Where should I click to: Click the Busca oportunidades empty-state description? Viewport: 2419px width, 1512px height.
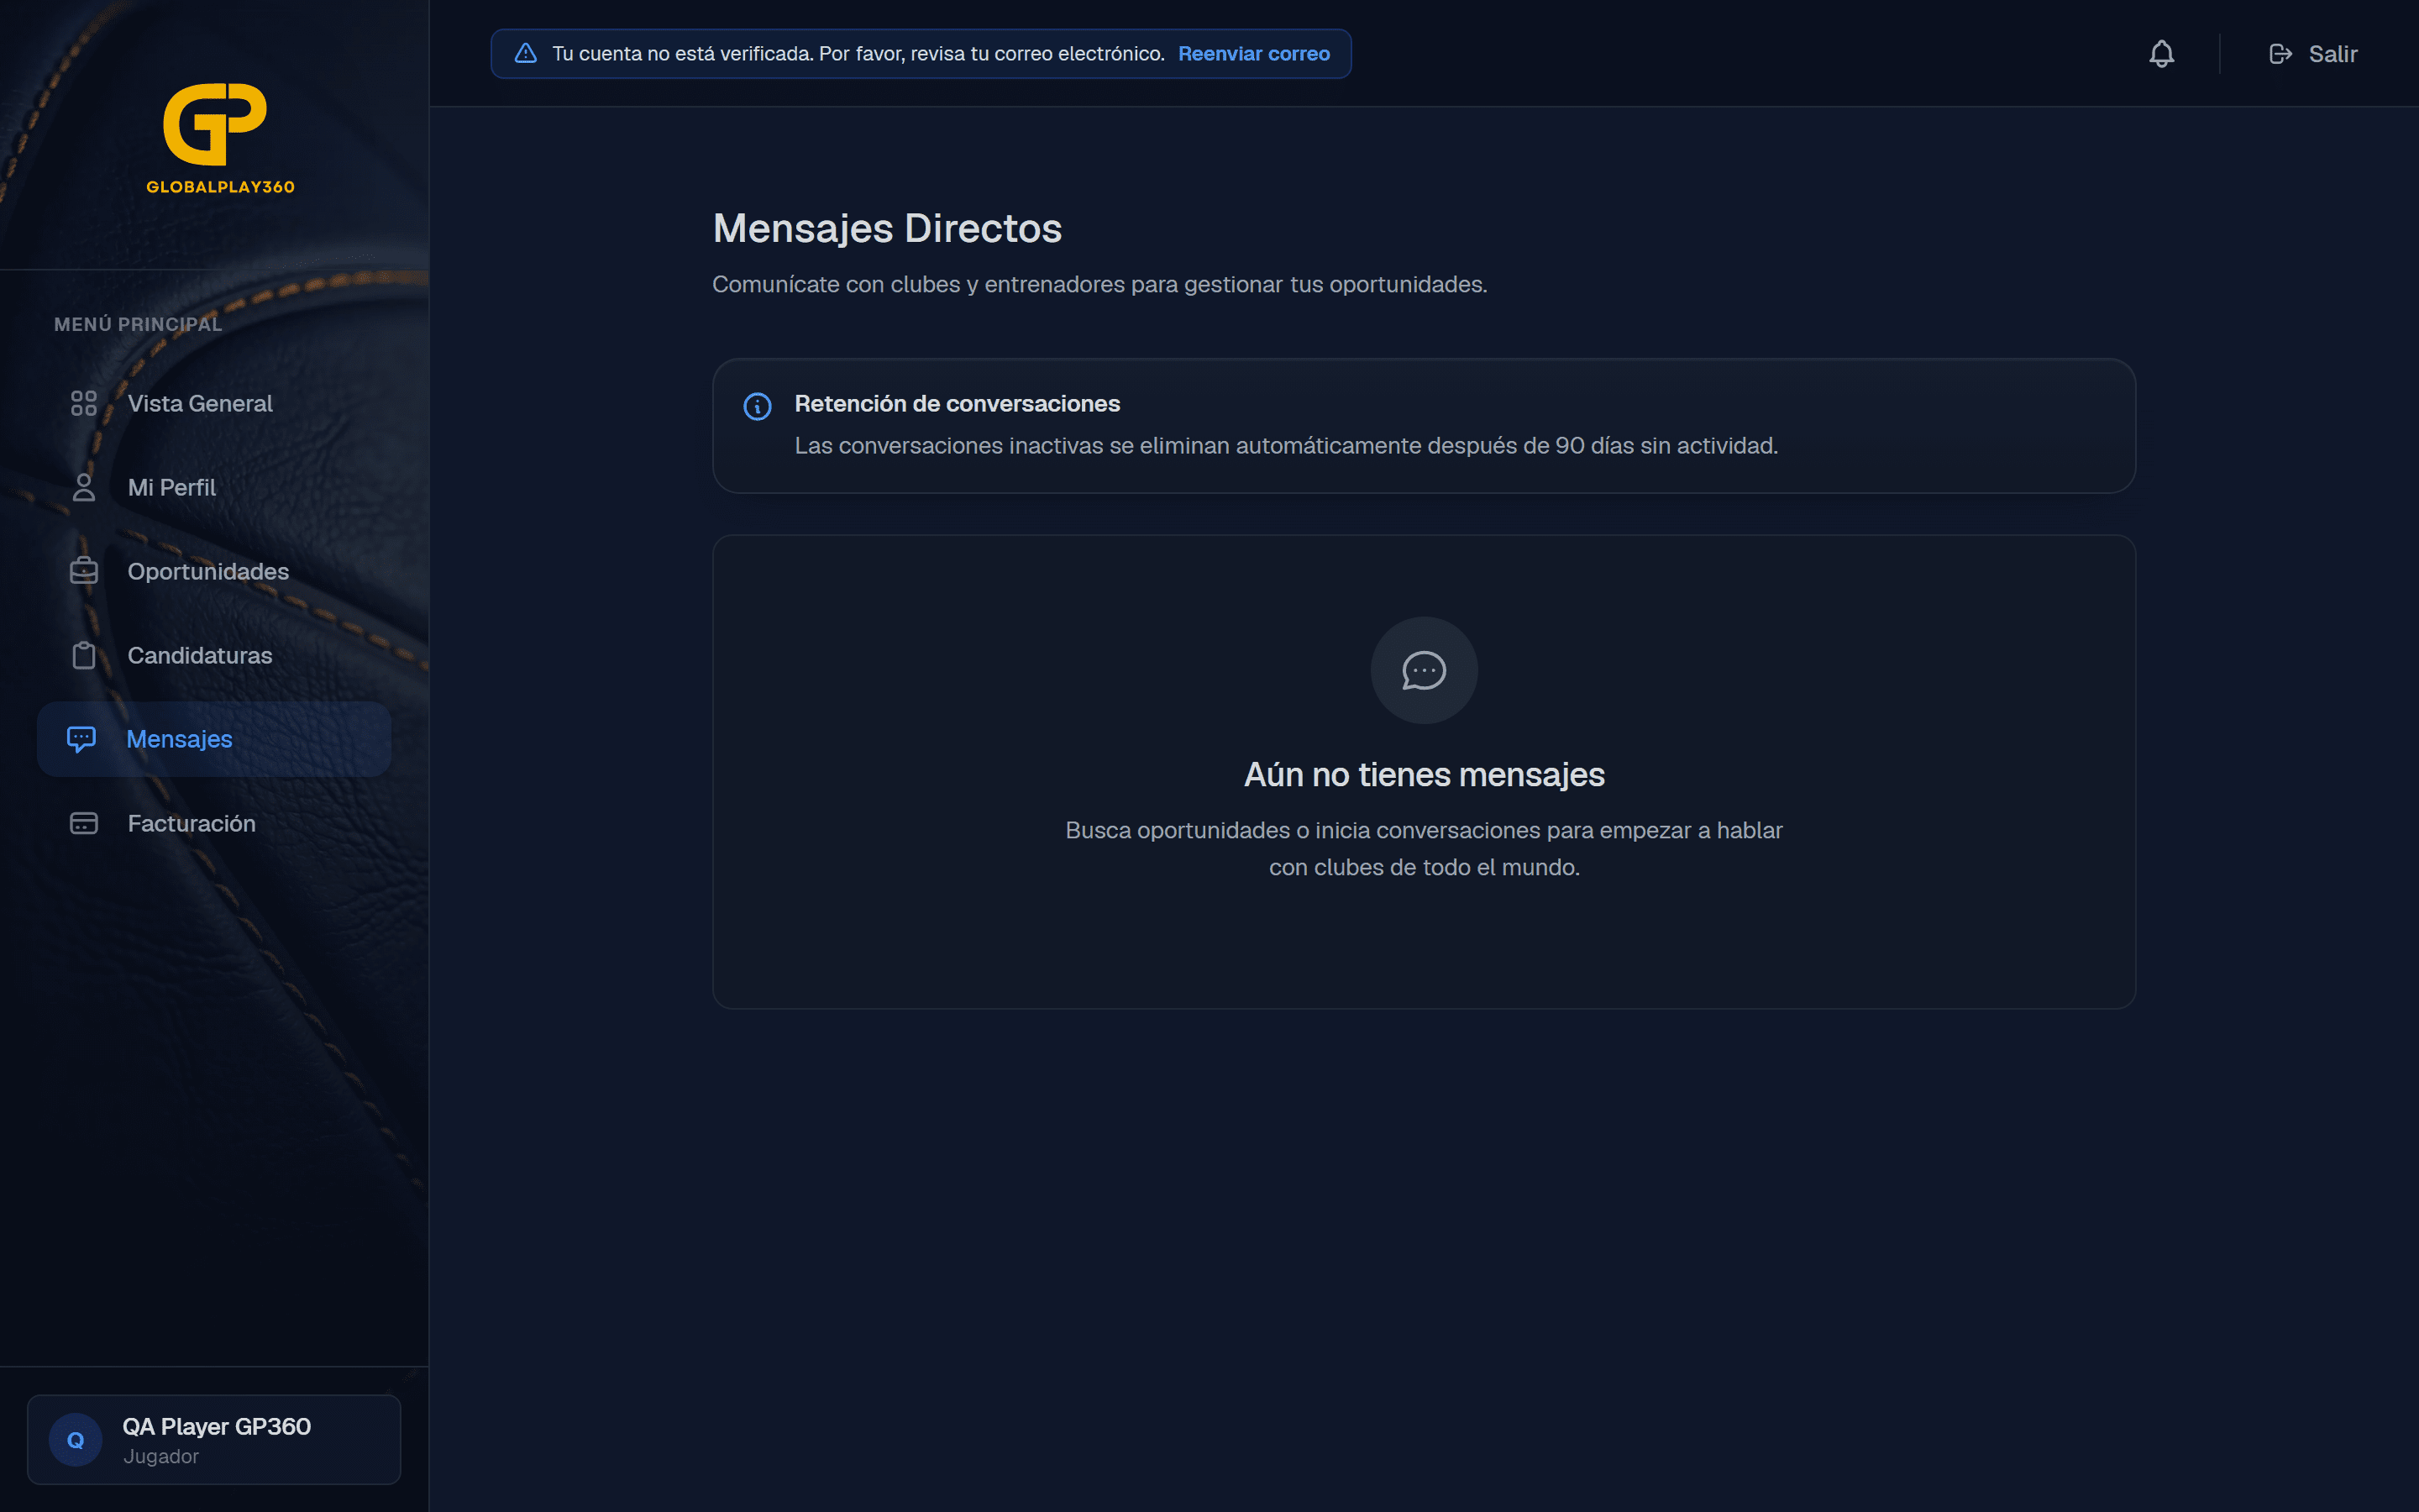point(1424,849)
